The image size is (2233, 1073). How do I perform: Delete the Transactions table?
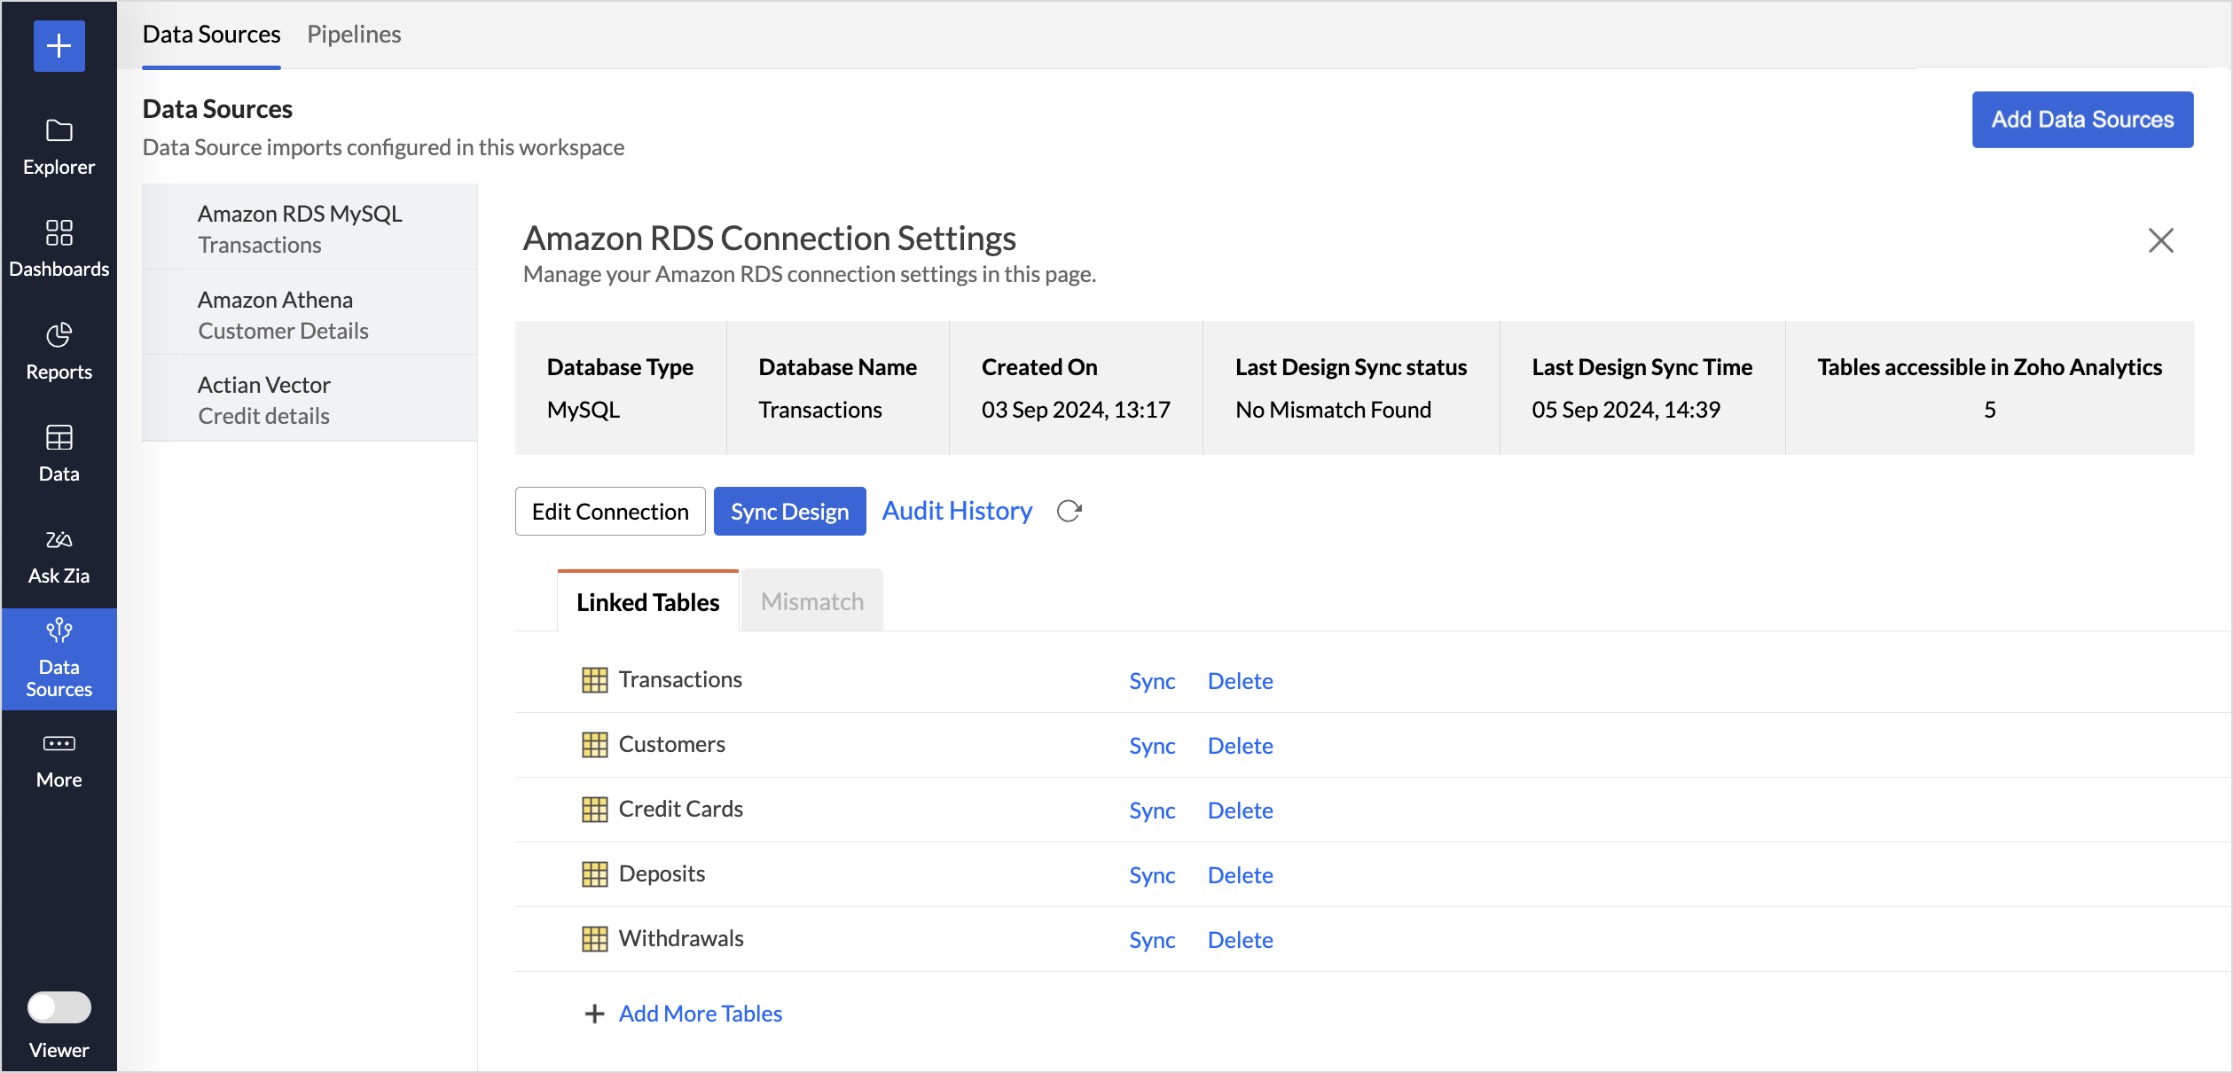pyautogui.click(x=1240, y=680)
